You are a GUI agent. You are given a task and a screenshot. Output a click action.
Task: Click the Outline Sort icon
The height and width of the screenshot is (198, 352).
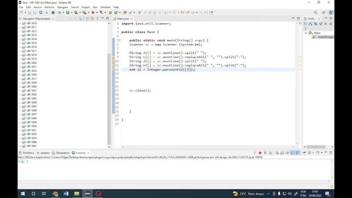pos(310,24)
